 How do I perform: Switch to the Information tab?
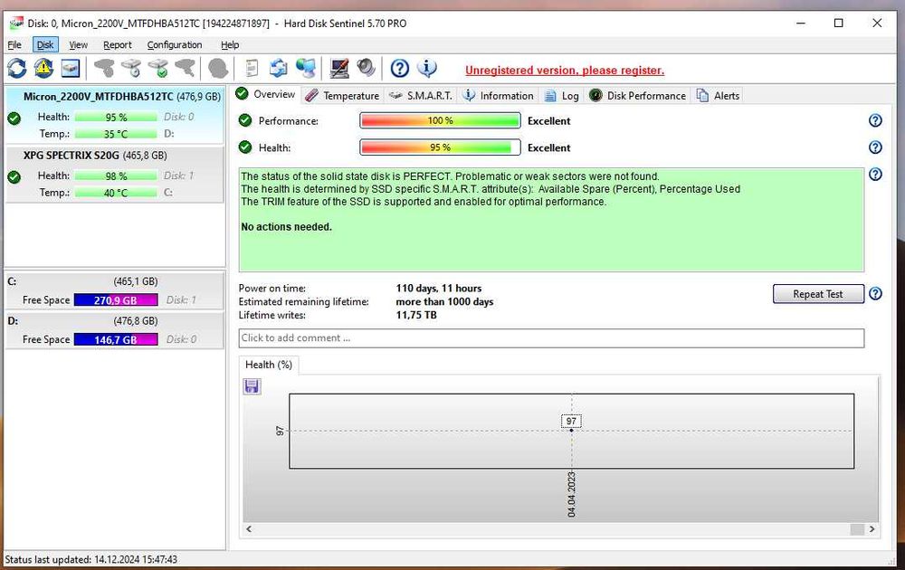pos(499,96)
